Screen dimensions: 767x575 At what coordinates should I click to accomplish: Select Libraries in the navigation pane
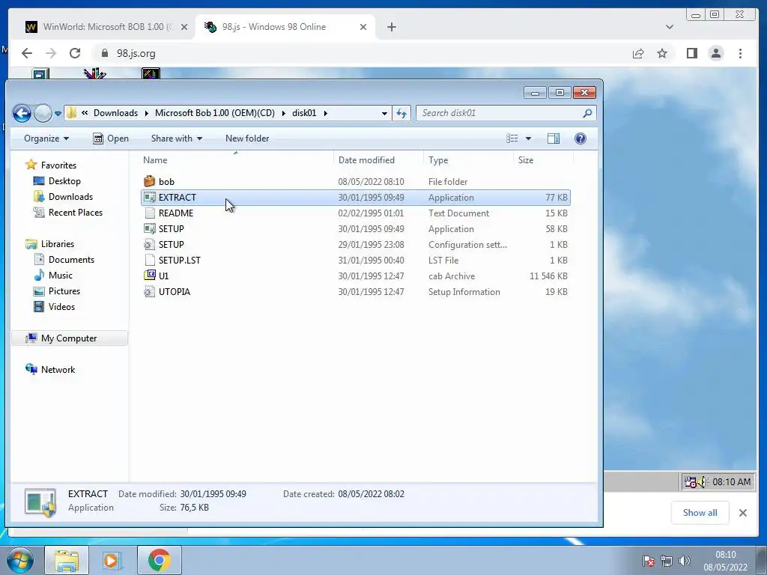tap(57, 244)
